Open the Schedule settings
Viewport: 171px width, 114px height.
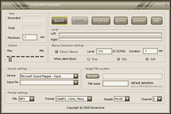click(139, 21)
